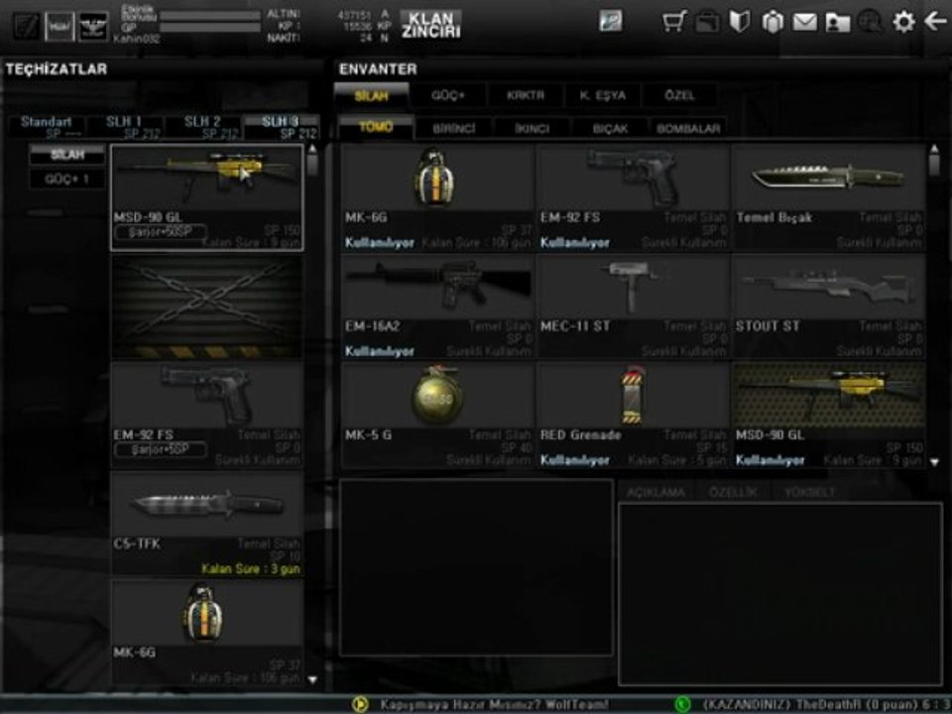Click the clan emblem icon beside notepad
The height and width of the screenshot is (714, 952).
pos(59,26)
